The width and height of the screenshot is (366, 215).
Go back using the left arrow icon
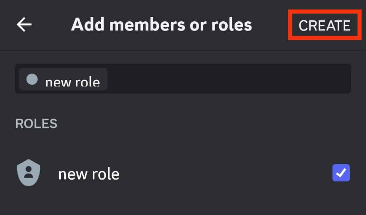[x=24, y=24]
